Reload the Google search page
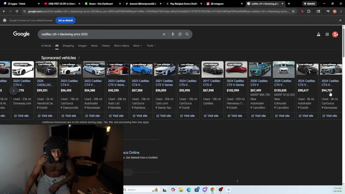Screen dimensions: 345x194 coord(17,11)
